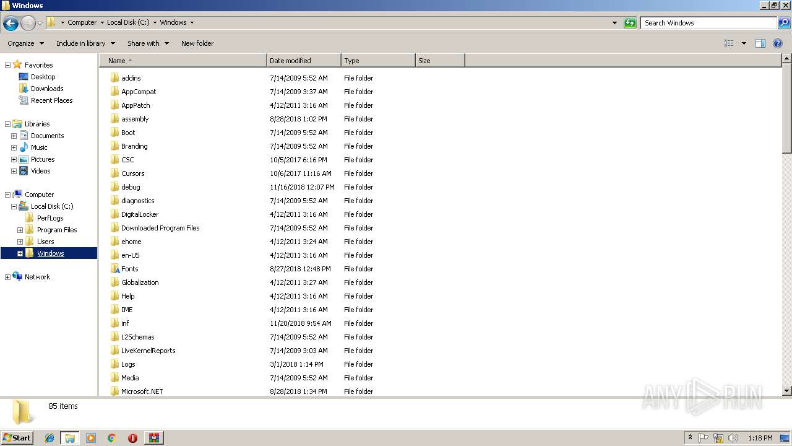Image resolution: width=792 pixels, height=446 pixels.
Task: Click the Action Center flag icon
Action: 704,438
